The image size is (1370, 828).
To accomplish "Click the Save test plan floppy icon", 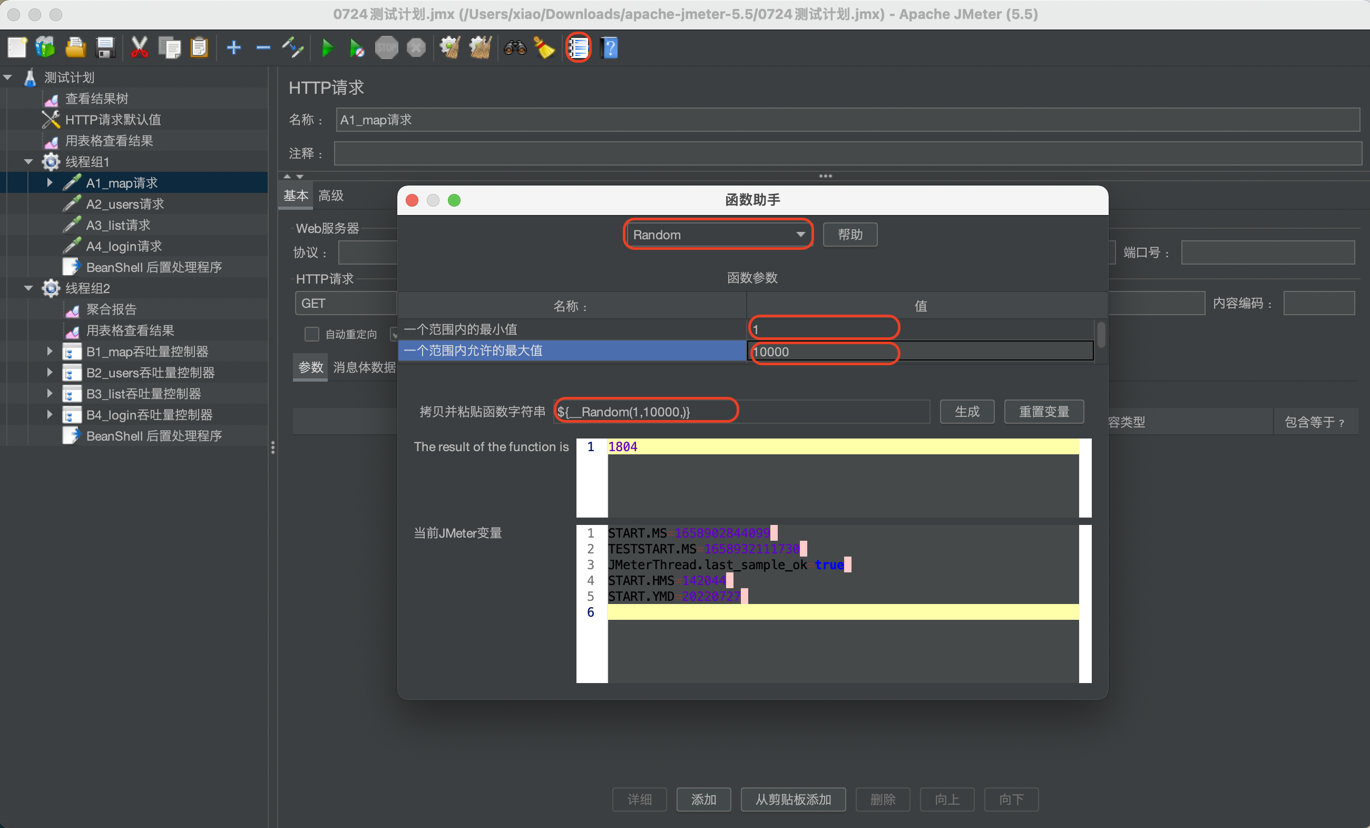I will pyautogui.click(x=105, y=48).
